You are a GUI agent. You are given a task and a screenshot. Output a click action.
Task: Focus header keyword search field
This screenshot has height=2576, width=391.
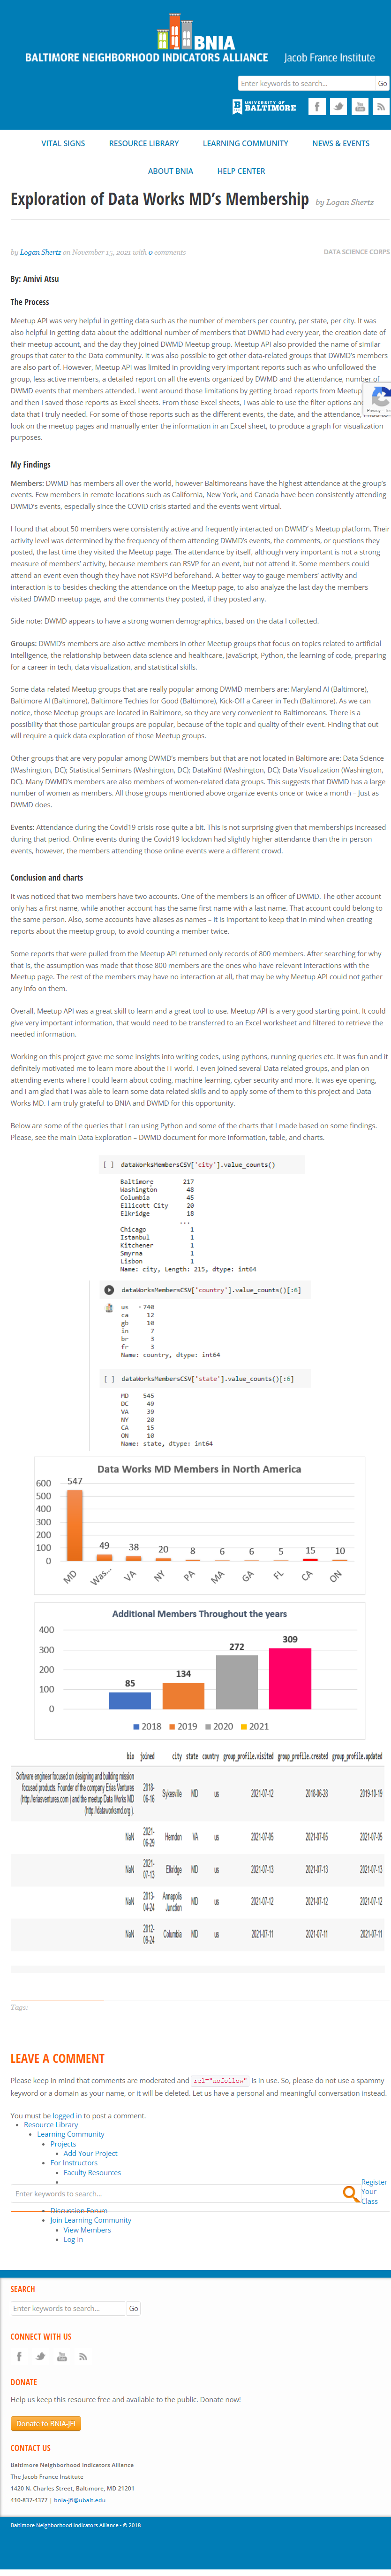coord(306,83)
